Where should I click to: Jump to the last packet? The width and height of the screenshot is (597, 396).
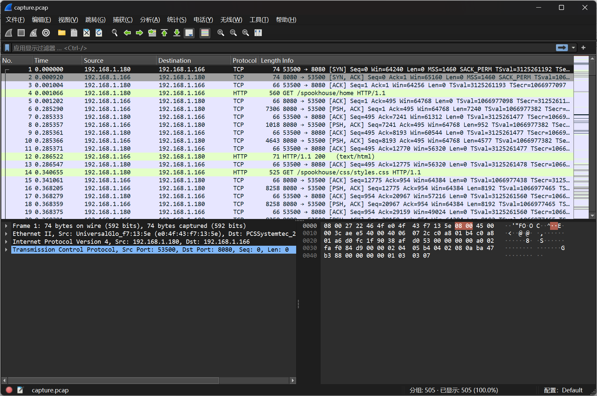[177, 33]
